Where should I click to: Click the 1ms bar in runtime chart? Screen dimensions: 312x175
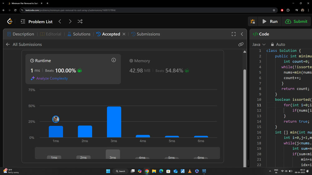click(56, 131)
